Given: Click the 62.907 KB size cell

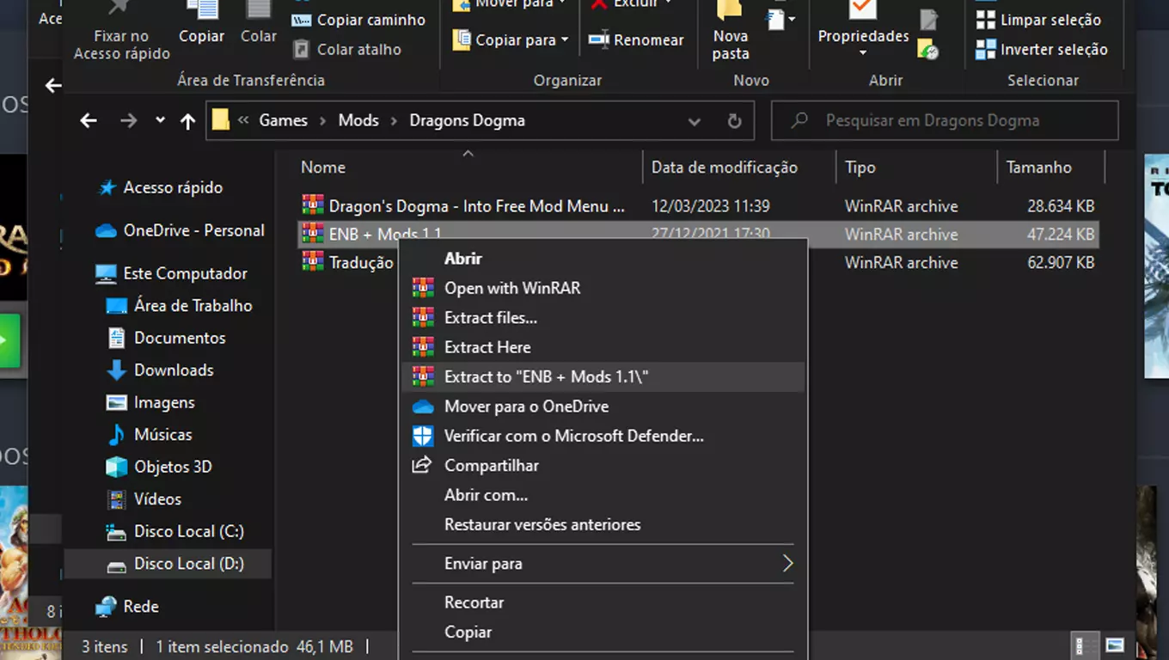Looking at the screenshot, I should 1061,263.
